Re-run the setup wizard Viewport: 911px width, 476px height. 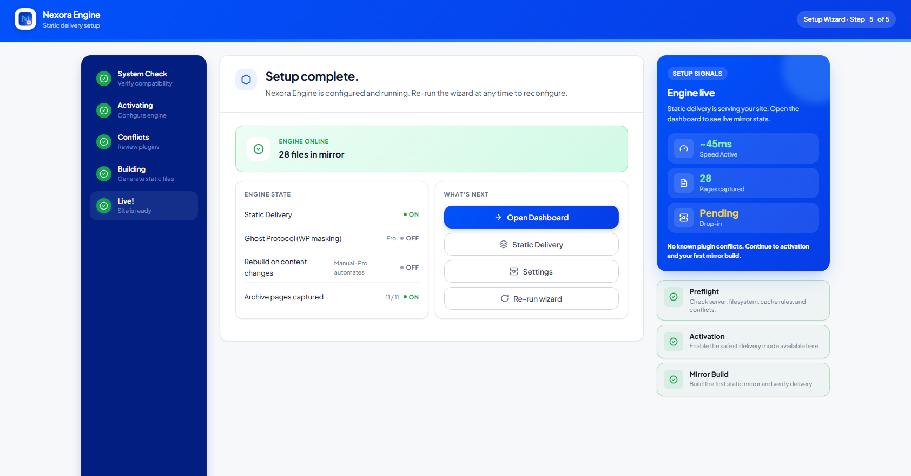tap(531, 298)
